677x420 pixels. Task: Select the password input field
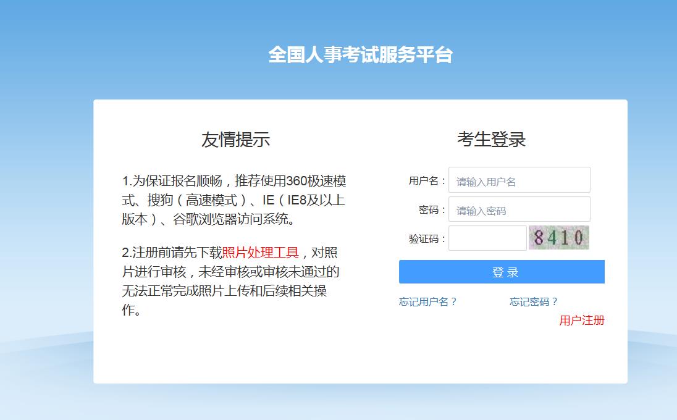(519, 209)
